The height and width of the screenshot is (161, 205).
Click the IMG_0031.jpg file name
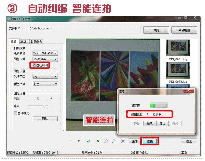pyautogui.click(x=178, y=59)
